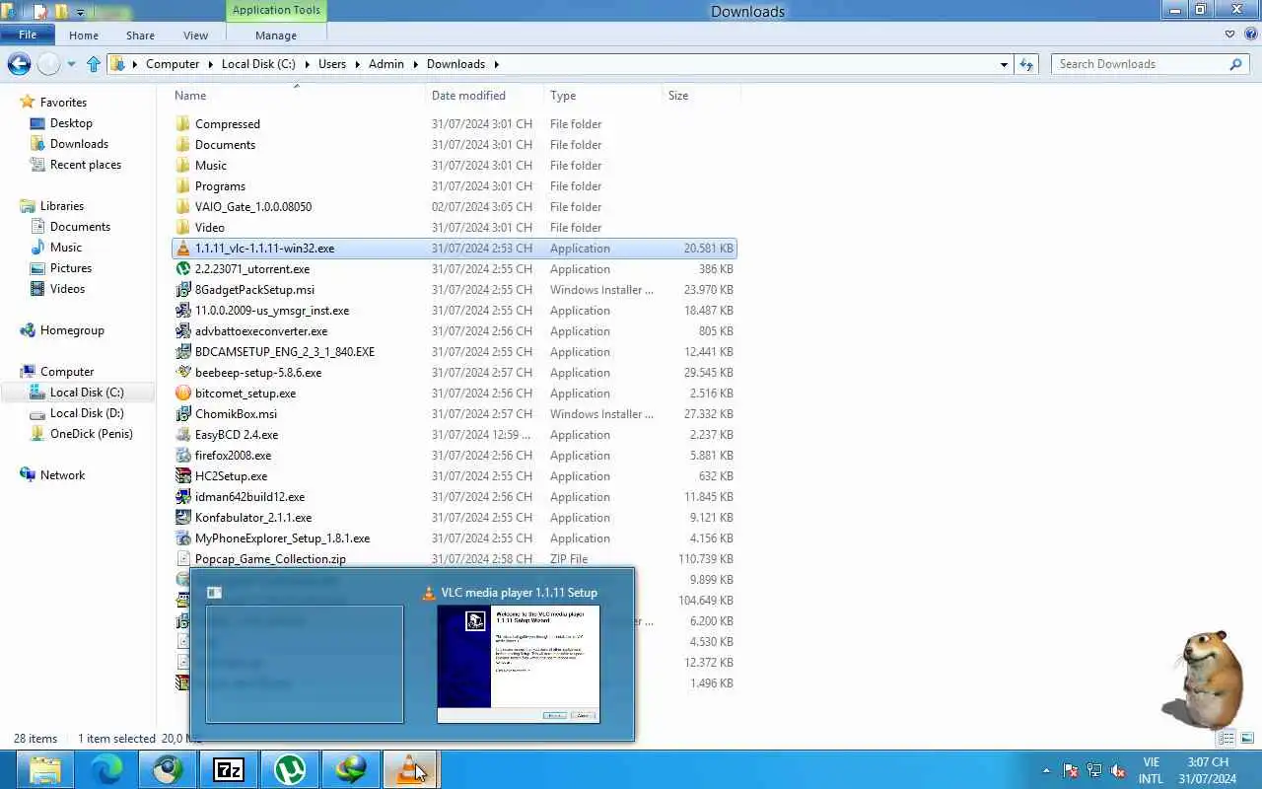
Task: Open the Manage tab
Action: 276,36
